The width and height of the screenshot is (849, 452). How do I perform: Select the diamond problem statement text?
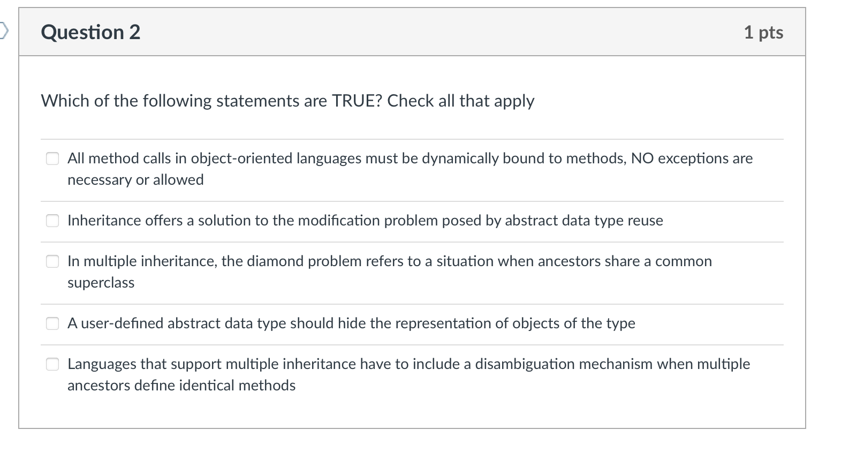click(x=390, y=261)
